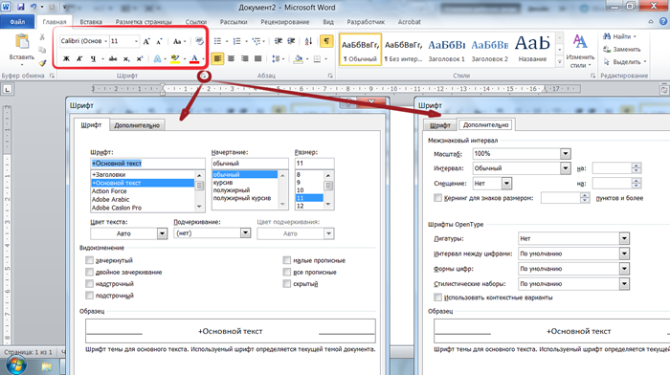The width and height of the screenshot is (670, 375).
Task: Check двойное зачеркивание checkbox
Action: pyautogui.click(x=89, y=272)
